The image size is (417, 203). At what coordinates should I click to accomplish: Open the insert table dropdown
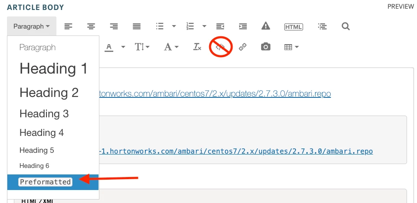292,47
